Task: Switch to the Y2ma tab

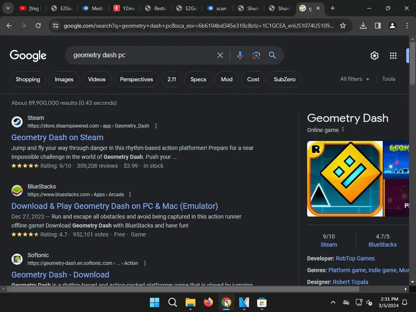Action: click(124, 8)
